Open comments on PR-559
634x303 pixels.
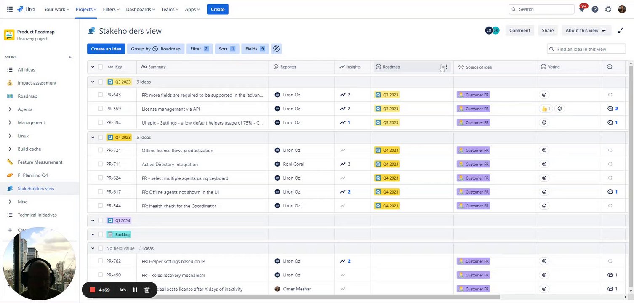click(x=613, y=109)
